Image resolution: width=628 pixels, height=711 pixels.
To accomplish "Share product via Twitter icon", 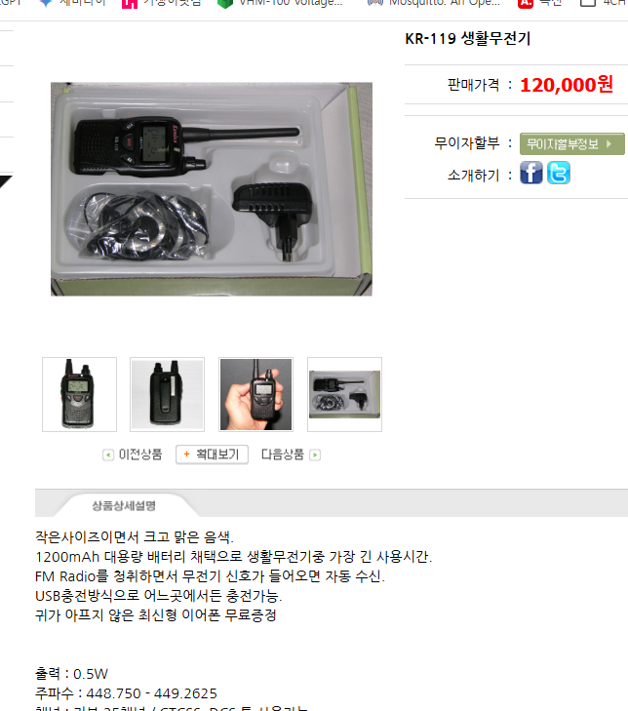I will (x=558, y=173).
